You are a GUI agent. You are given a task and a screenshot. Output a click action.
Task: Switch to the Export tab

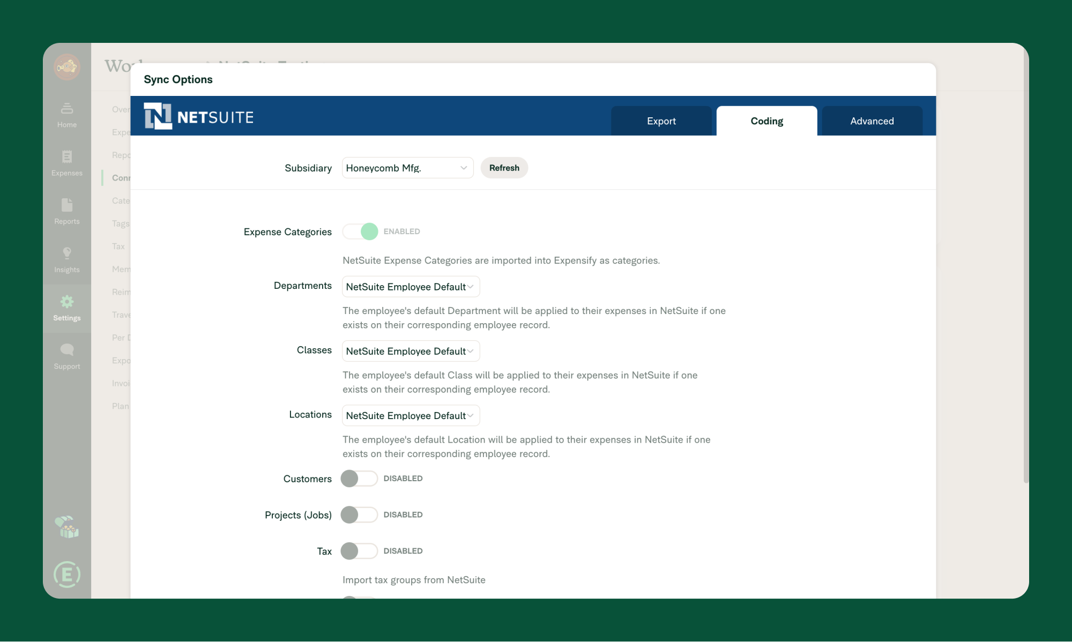(661, 121)
